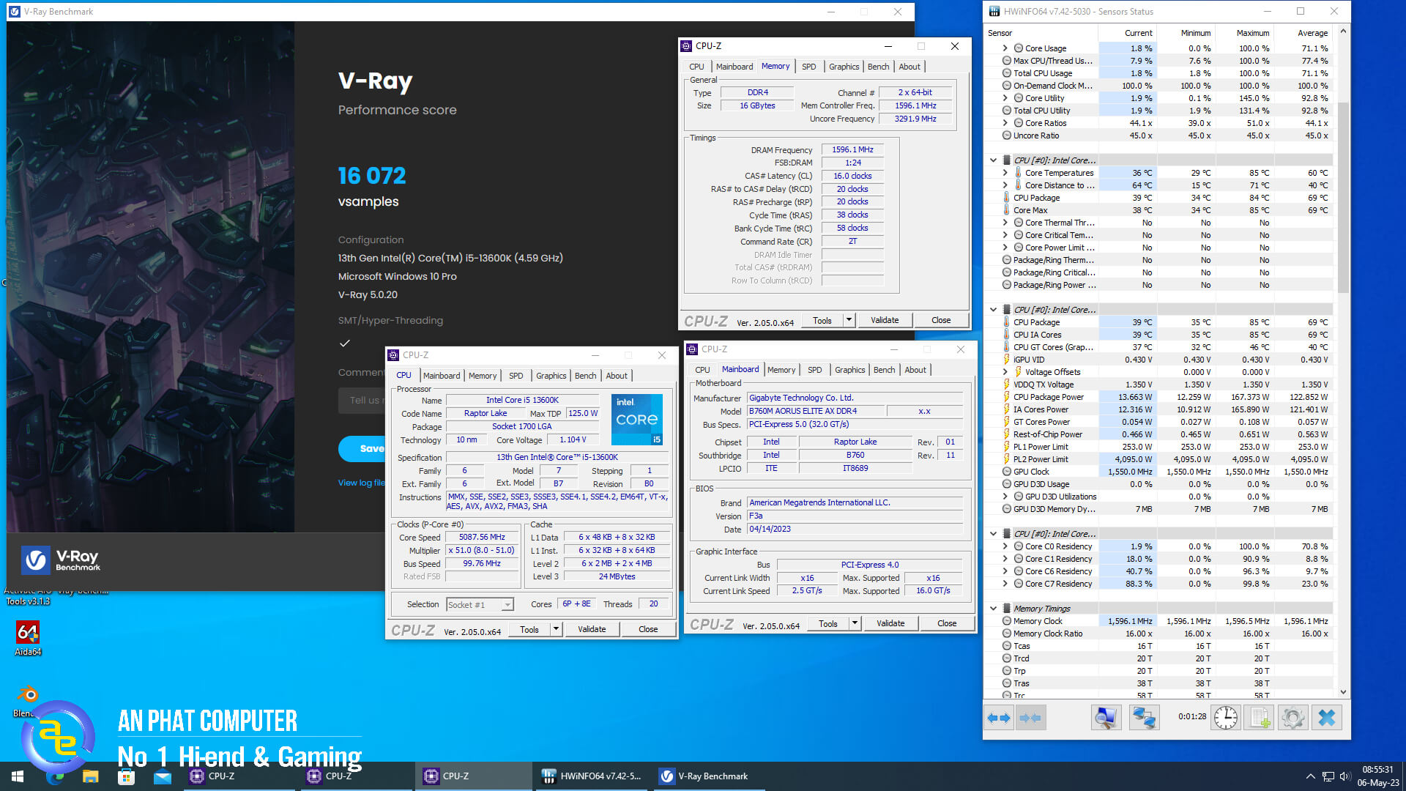
Task: Click Validate in CPU-Z Memory window
Action: tap(885, 320)
